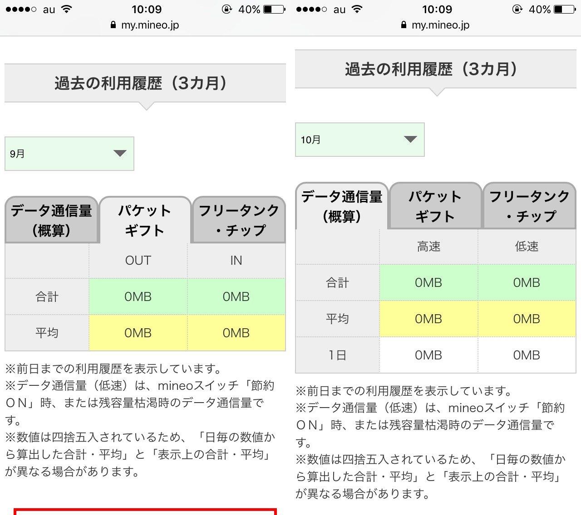This screenshot has height=515, width=581.
Task: Select the パケットギフト tab on the 9月 screen
Action: (145, 220)
